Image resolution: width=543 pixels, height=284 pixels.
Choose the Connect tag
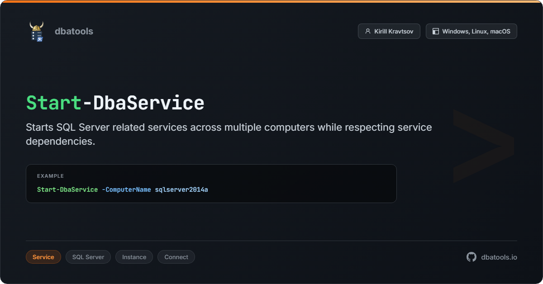(176, 257)
